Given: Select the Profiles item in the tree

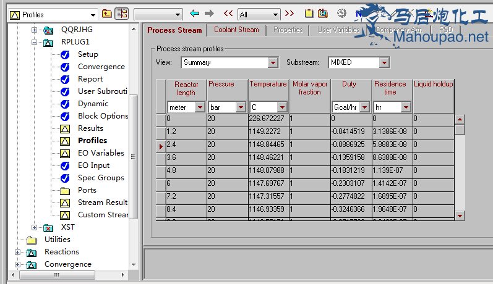Looking at the screenshot, I should coord(92,141).
